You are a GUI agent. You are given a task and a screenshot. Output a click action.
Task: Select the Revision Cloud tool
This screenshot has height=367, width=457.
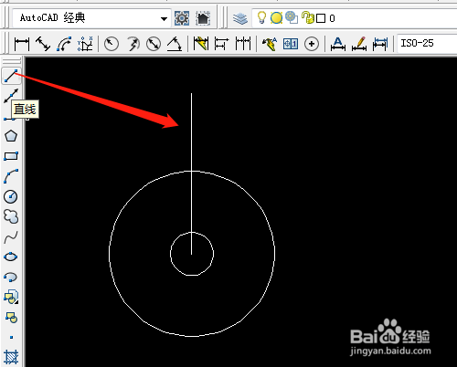pos(11,216)
